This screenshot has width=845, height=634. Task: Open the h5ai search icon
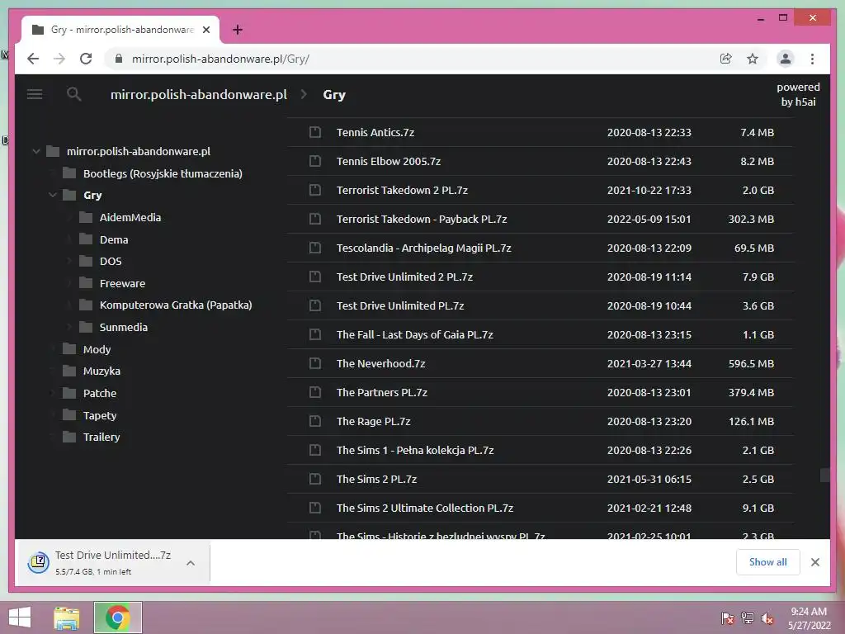(x=73, y=94)
